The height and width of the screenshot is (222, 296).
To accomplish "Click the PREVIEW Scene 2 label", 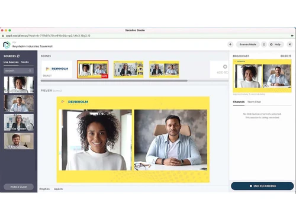I will [51, 91].
